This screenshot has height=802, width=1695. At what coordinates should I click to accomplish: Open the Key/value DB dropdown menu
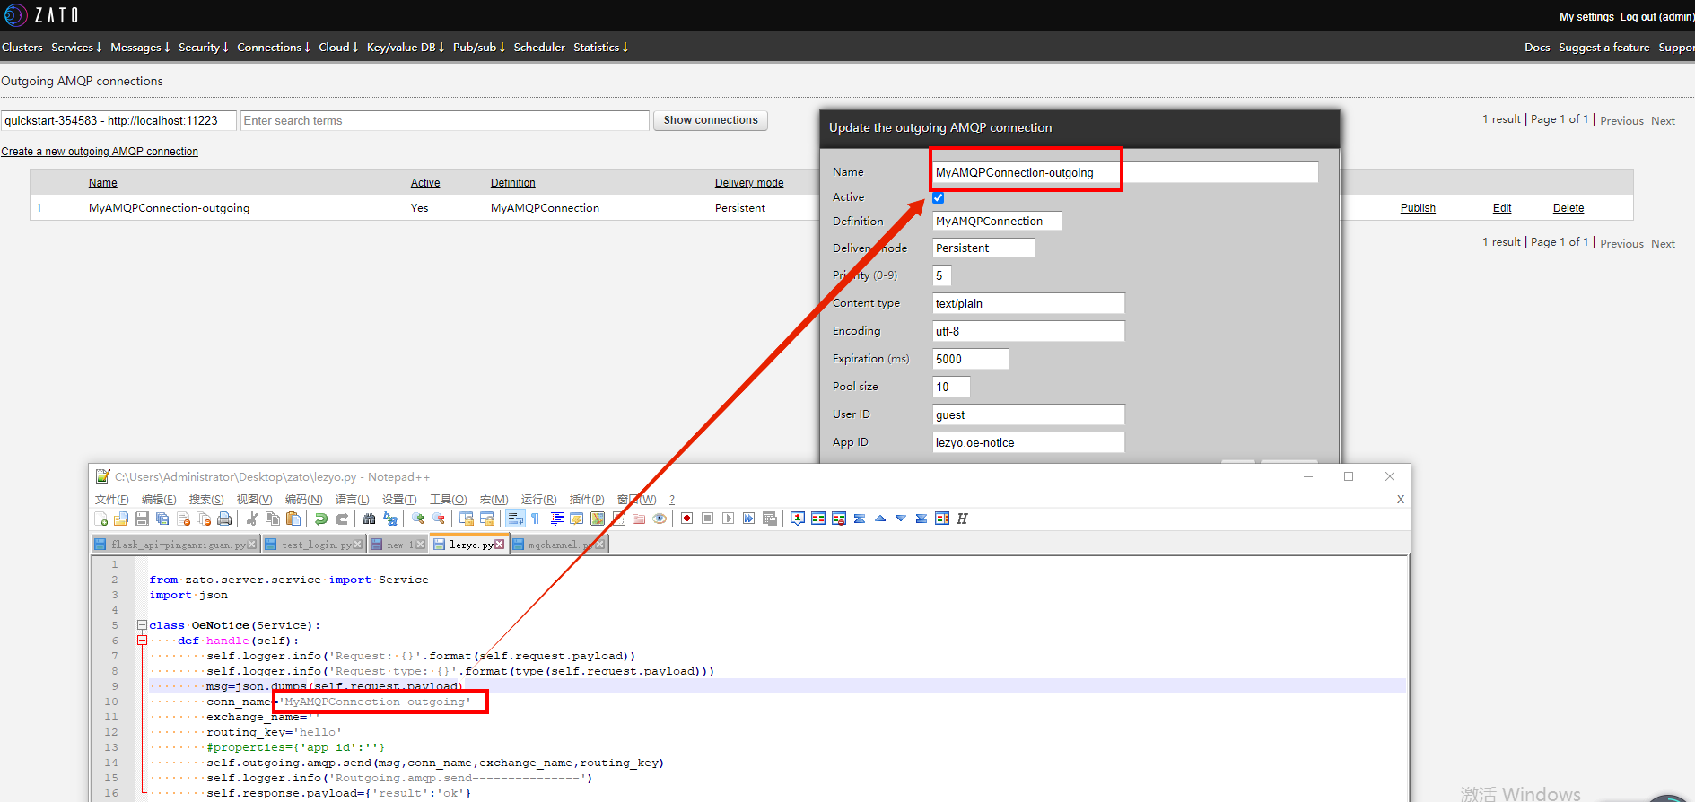[406, 48]
